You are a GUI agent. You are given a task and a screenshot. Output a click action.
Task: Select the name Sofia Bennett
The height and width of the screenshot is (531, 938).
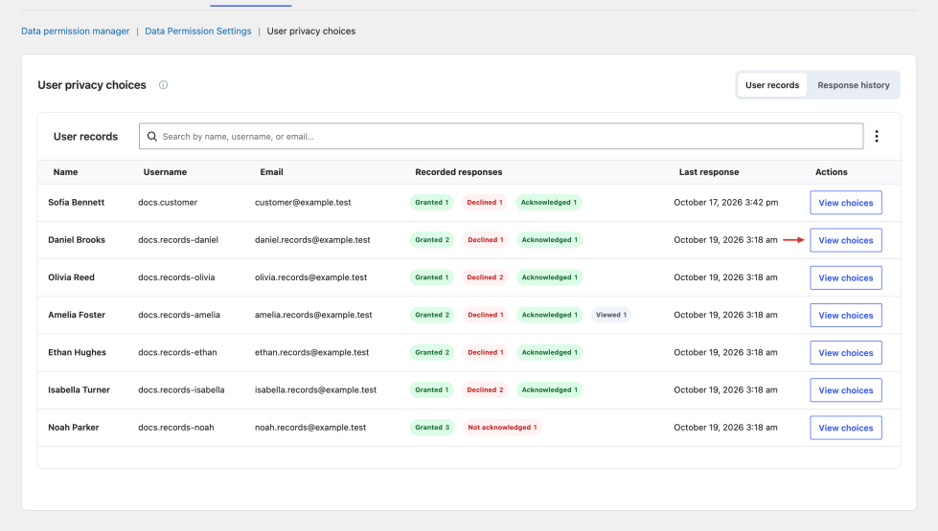(76, 203)
